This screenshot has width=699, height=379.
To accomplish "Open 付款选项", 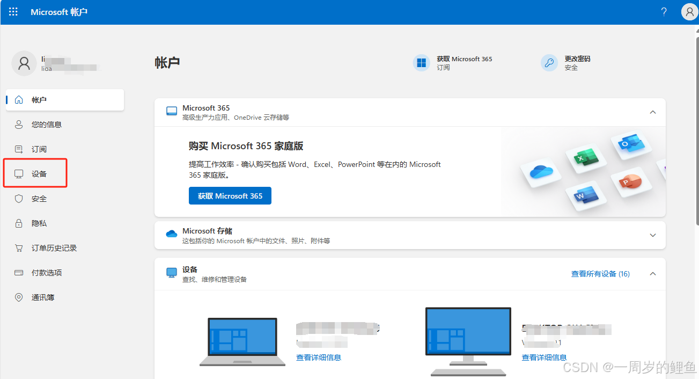I will (65, 273).
